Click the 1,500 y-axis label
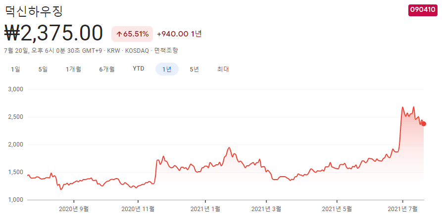The width and height of the screenshot is (442, 219). click(x=16, y=172)
